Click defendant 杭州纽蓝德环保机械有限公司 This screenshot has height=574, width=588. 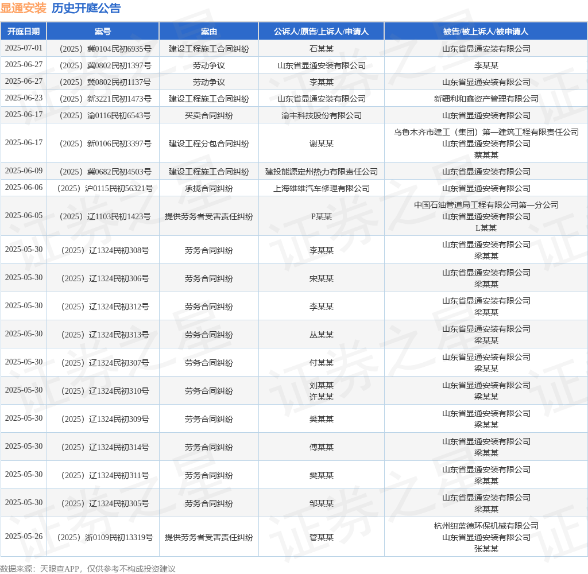pyautogui.click(x=486, y=526)
